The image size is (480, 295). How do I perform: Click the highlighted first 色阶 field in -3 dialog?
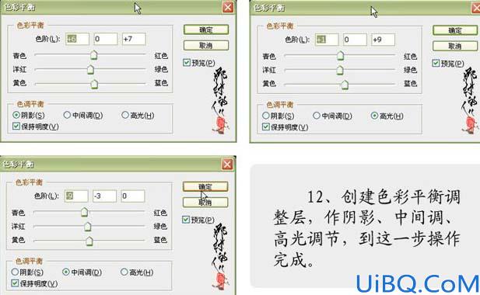tap(76, 196)
